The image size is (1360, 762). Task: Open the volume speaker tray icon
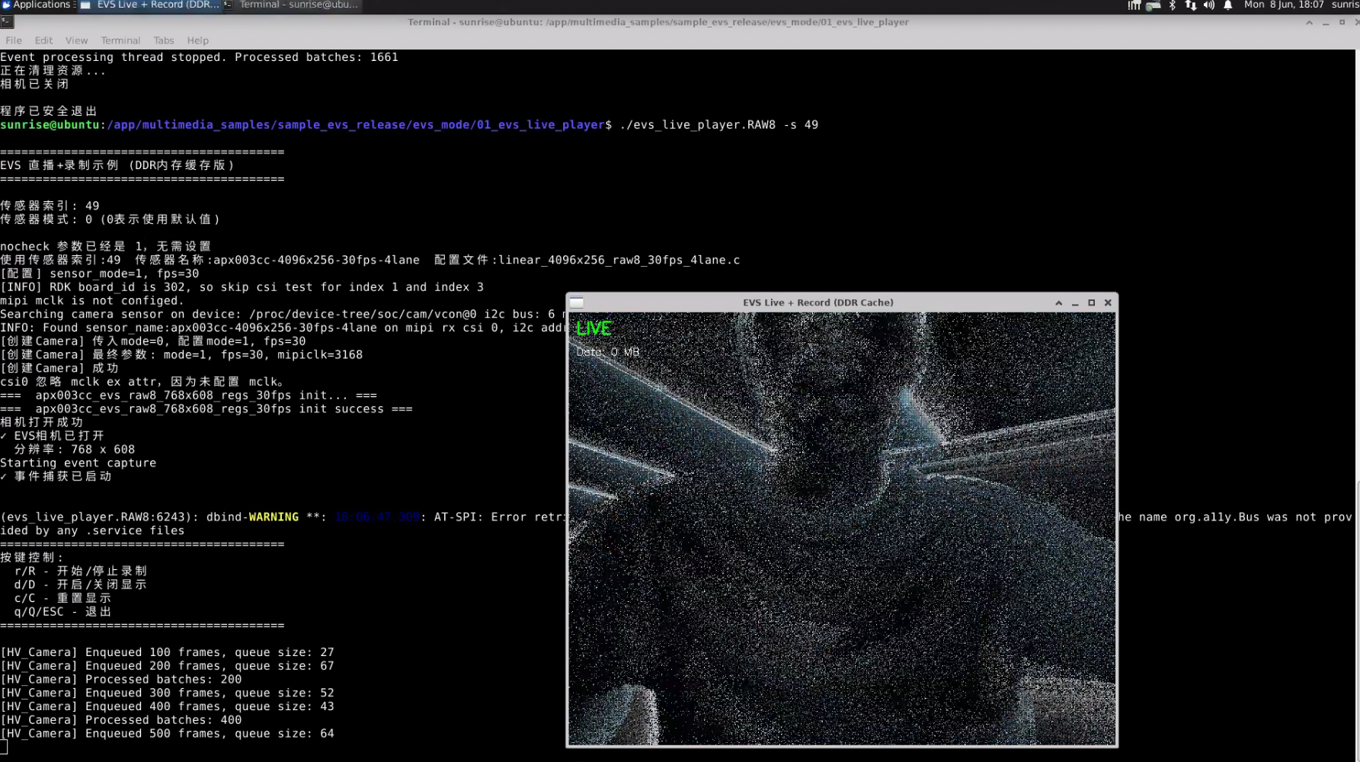(1209, 5)
